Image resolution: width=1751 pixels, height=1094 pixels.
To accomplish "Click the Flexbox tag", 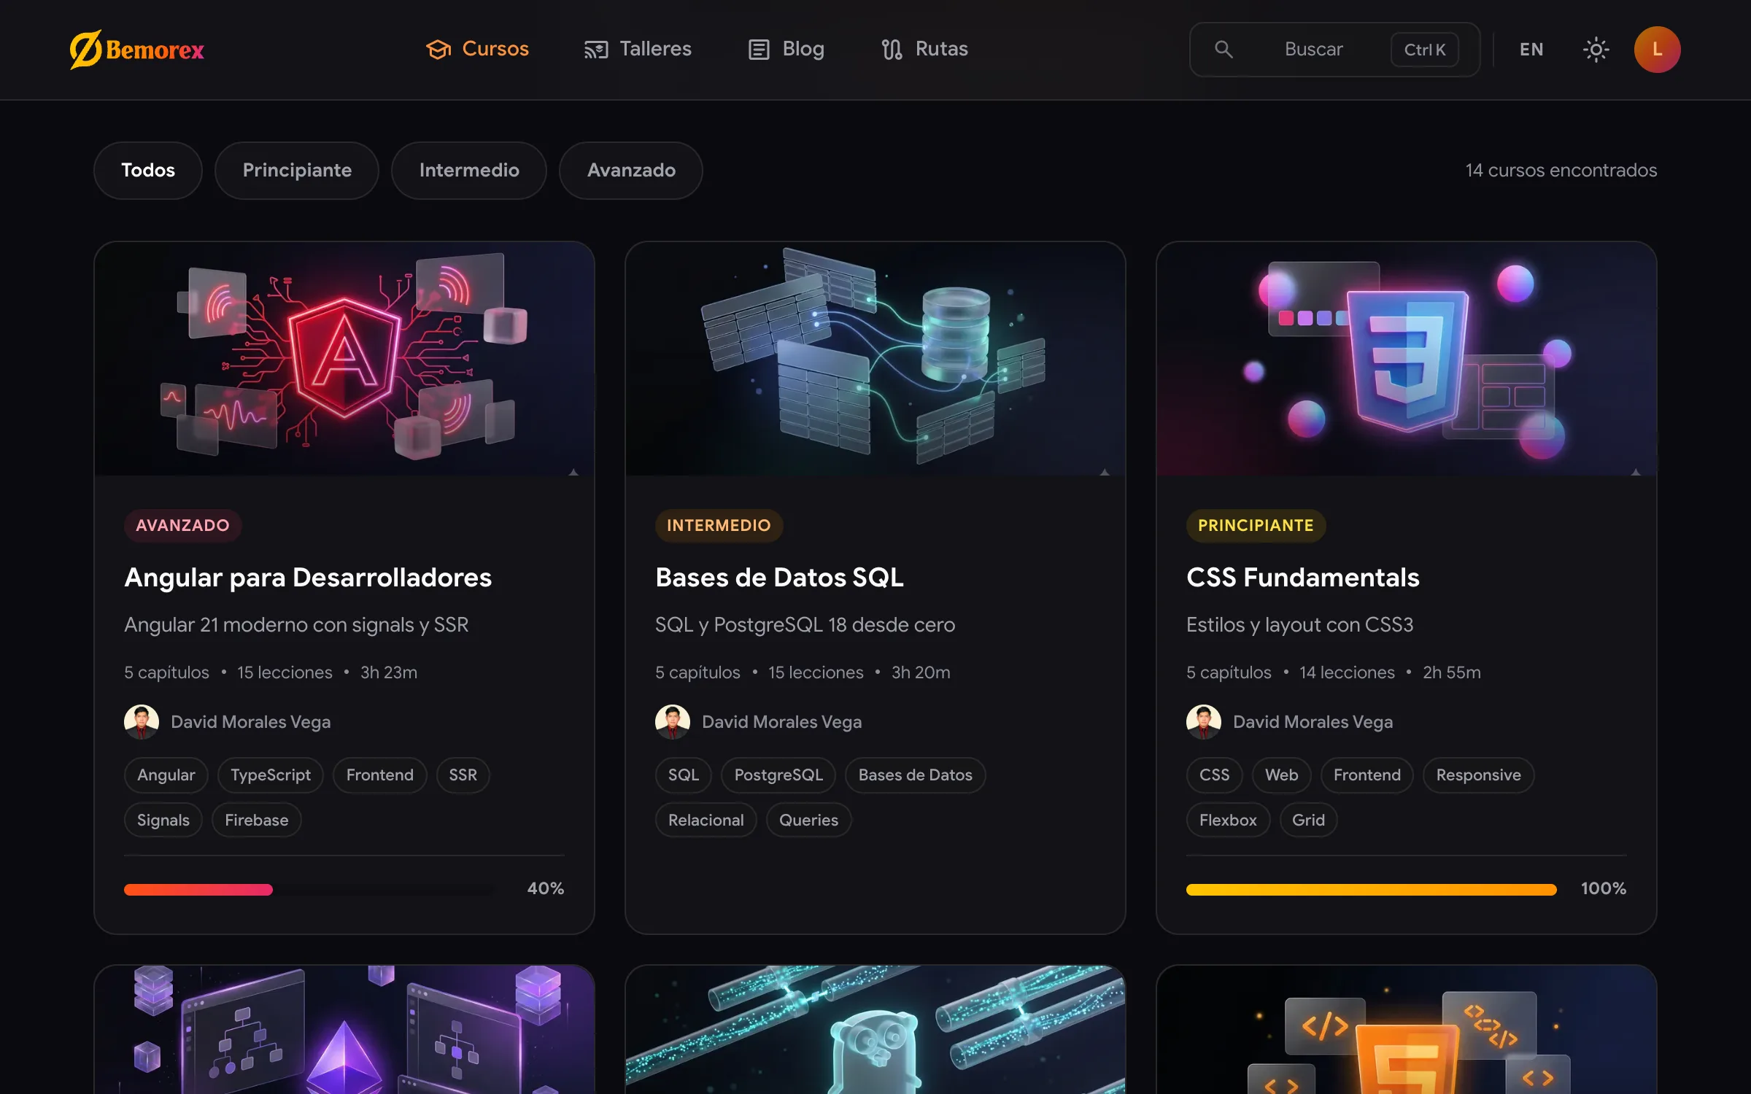I will tap(1228, 820).
